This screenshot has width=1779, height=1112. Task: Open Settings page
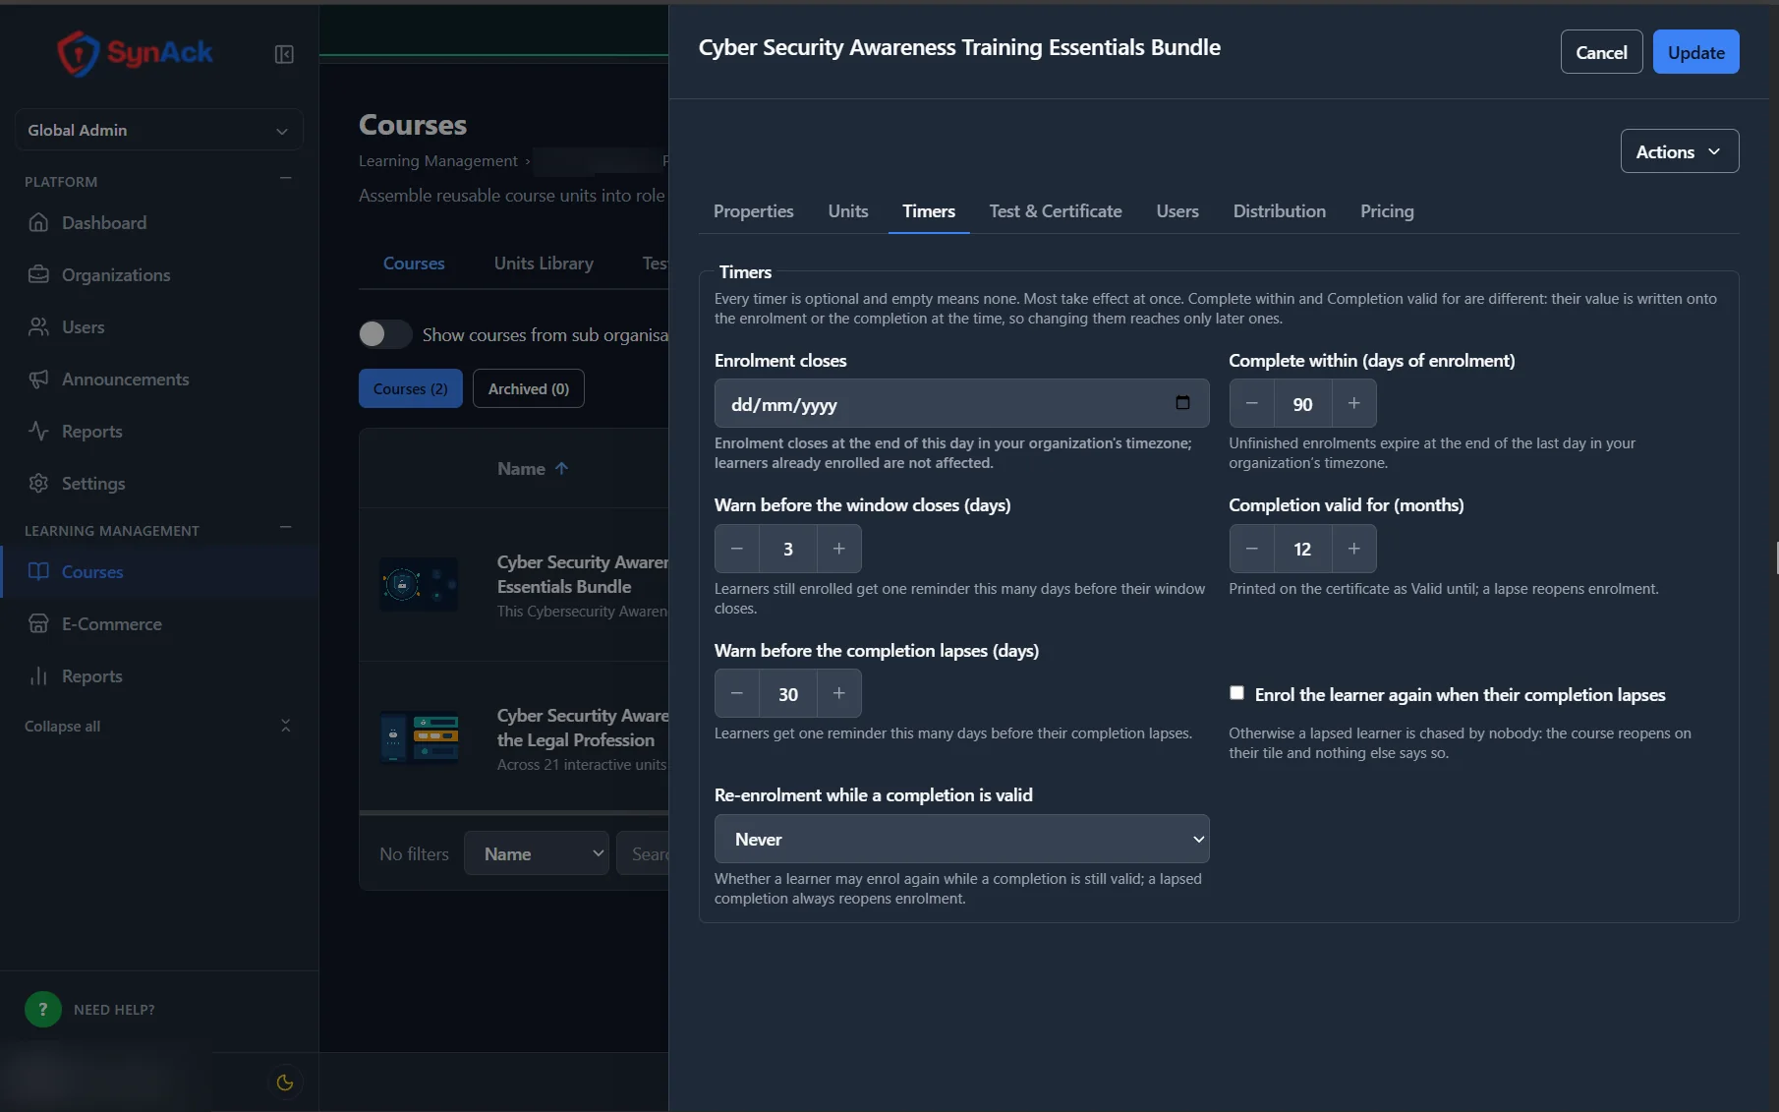pyautogui.click(x=159, y=484)
